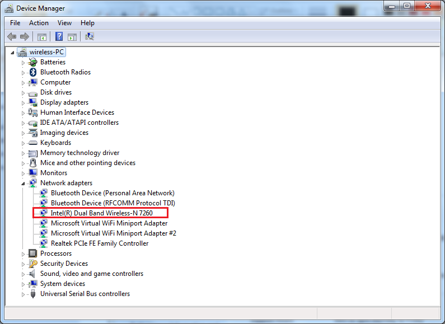This screenshot has width=445, height=324.
Task: Click Show/Hide Console Tree toolbar icon
Action: coord(42,36)
